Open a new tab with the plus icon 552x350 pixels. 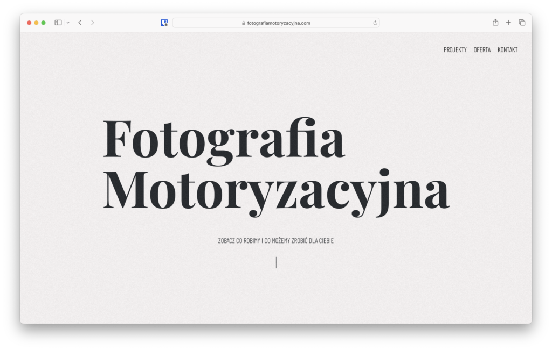tap(508, 23)
